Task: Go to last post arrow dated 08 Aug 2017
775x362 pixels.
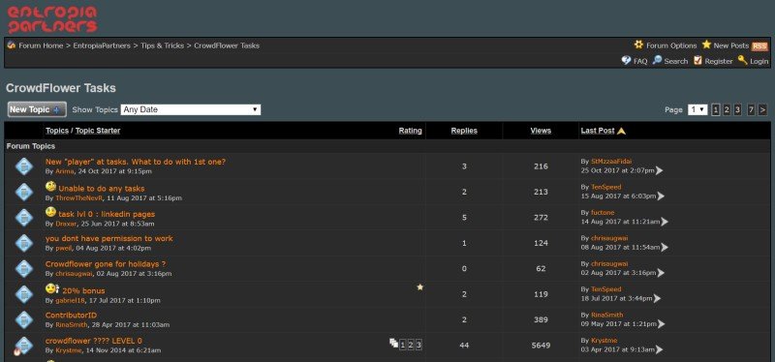Action: (x=665, y=247)
